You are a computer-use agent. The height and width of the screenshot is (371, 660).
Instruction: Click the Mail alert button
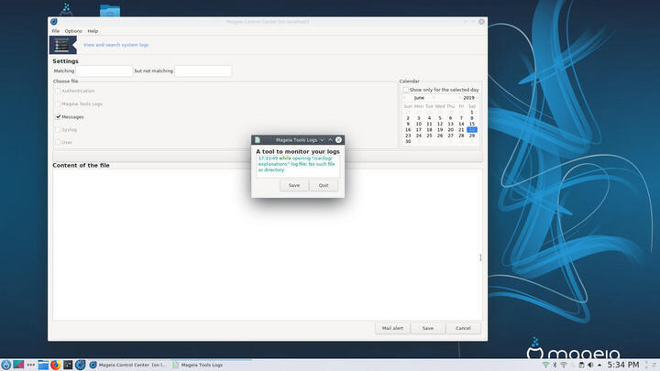[392, 328]
